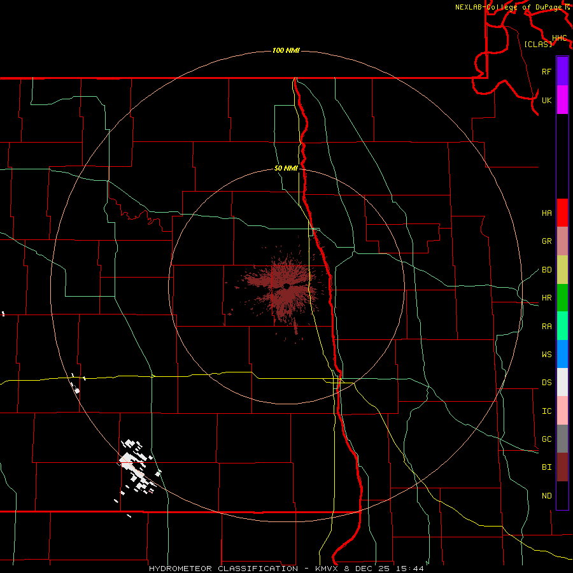
Task: Click the 50 NMI range ring label
Action: [x=286, y=168]
